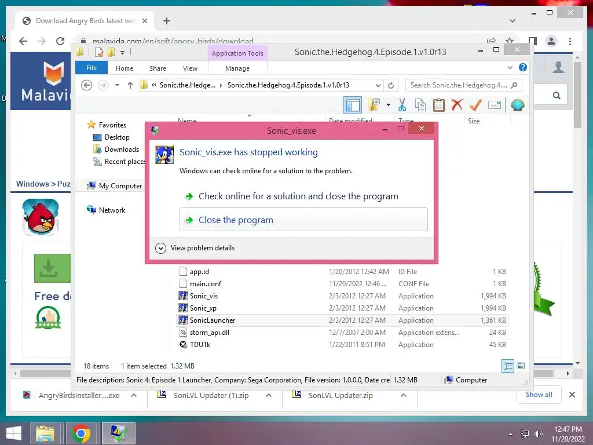Click the volume speaker icon in system tray

(x=538, y=434)
